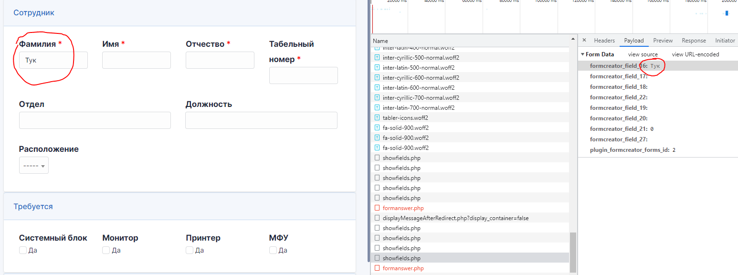The height and width of the screenshot is (275, 738).
Task: Click the font icon beside inter-latin-400-normal.woff2
Action: click(377, 47)
